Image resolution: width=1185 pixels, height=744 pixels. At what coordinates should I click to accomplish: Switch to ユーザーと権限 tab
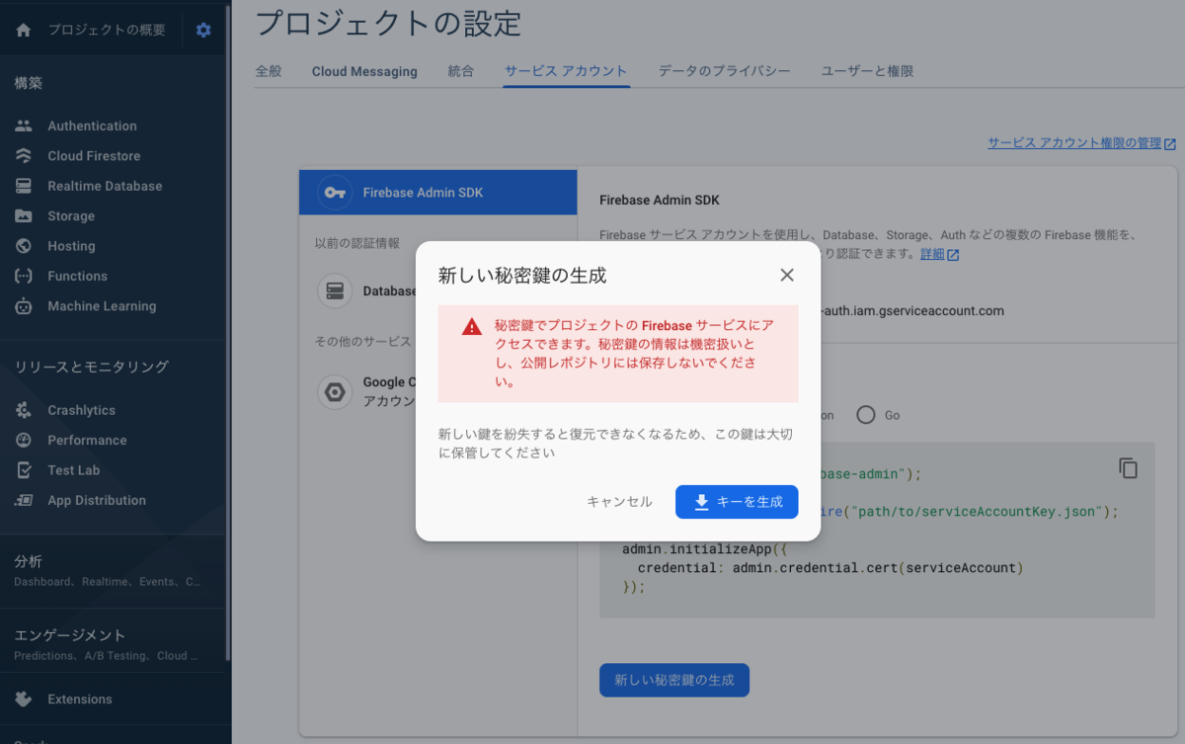click(x=867, y=71)
